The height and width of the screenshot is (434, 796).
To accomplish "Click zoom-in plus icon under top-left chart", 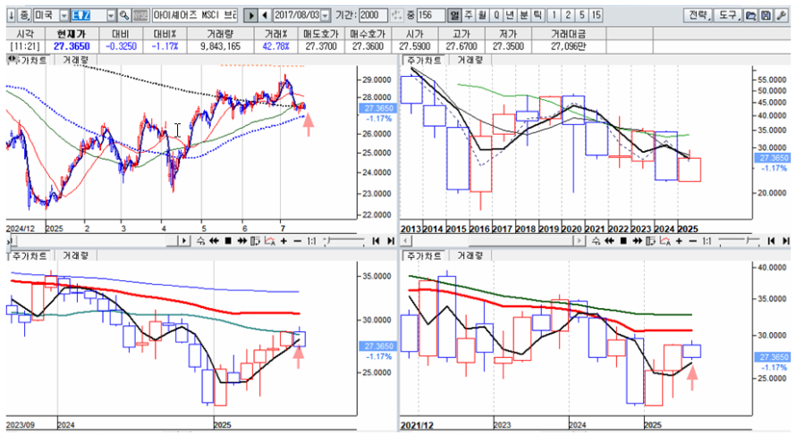I will (284, 241).
